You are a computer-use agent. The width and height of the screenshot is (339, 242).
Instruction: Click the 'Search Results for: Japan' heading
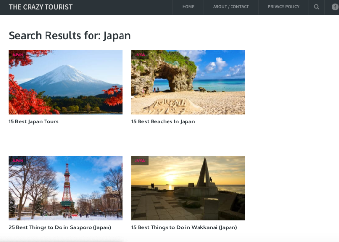70,35
